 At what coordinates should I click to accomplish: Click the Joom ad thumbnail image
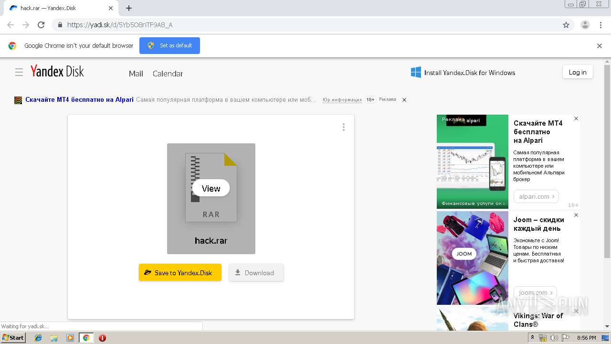pos(473,258)
